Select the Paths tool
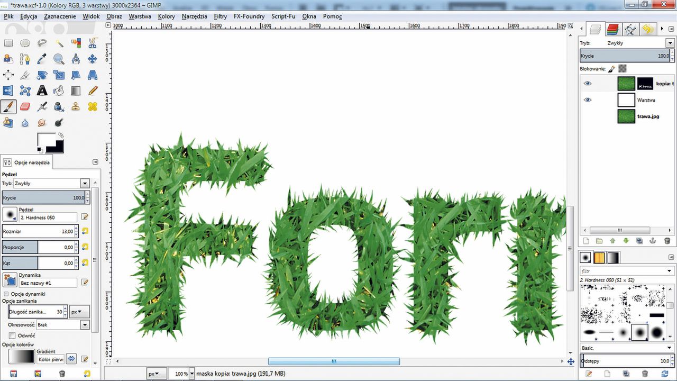Viewport: 677px width, 381px height. (x=25, y=59)
